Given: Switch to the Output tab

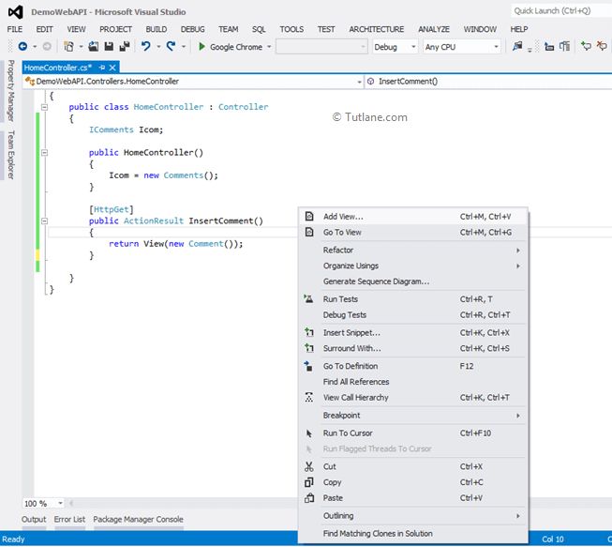Looking at the screenshot, I should click(34, 520).
